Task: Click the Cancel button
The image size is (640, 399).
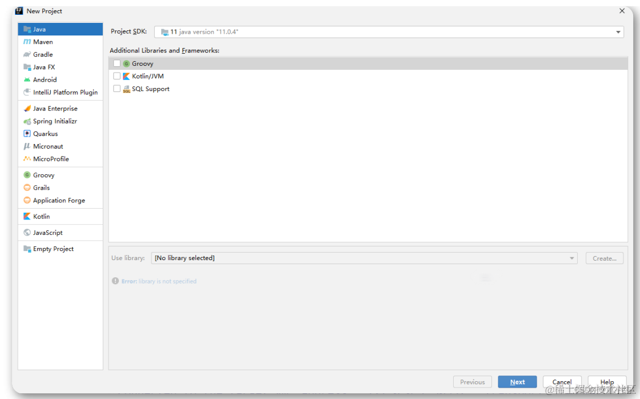Action: [562, 382]
